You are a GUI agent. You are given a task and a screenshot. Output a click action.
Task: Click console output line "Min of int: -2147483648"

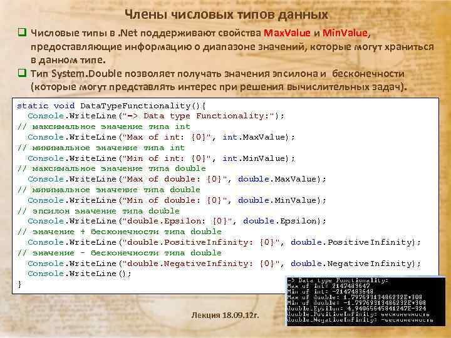330,292
